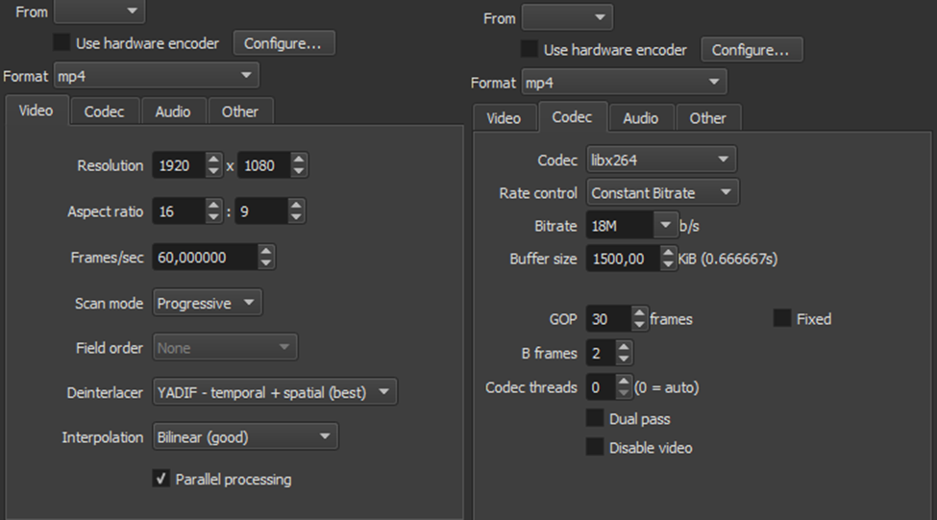Switch to the Audio tab in left panel
The image size is (937, 520).
(x=173, y=111)
